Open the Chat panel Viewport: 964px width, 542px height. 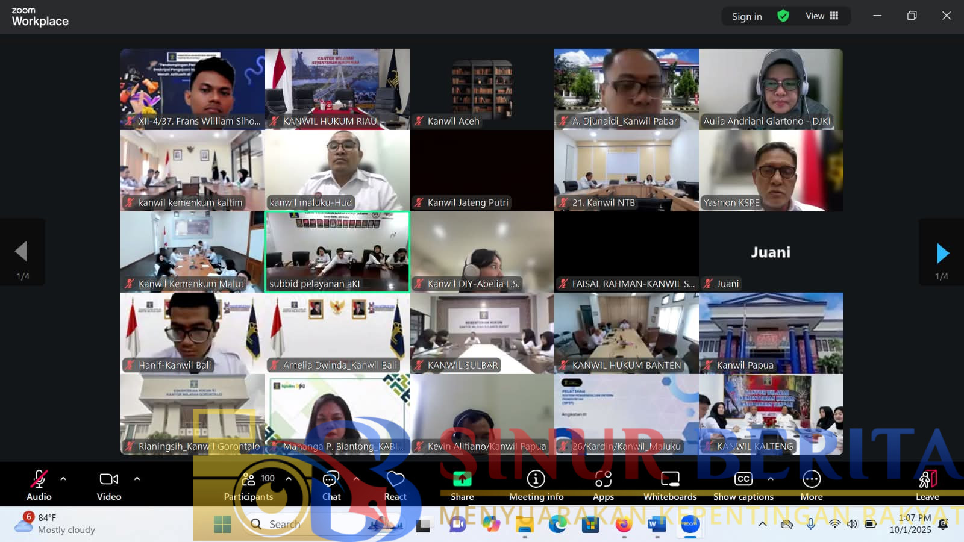[331, 485]
